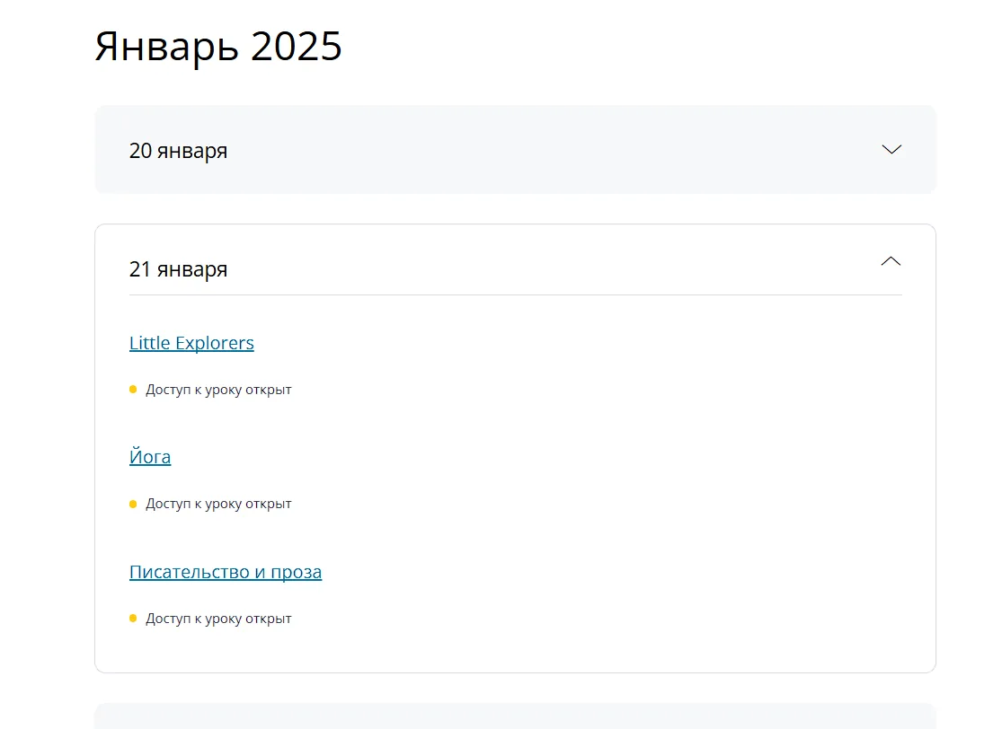
Task: Collapse the 21 января section chevron
Action: [891, 261]
